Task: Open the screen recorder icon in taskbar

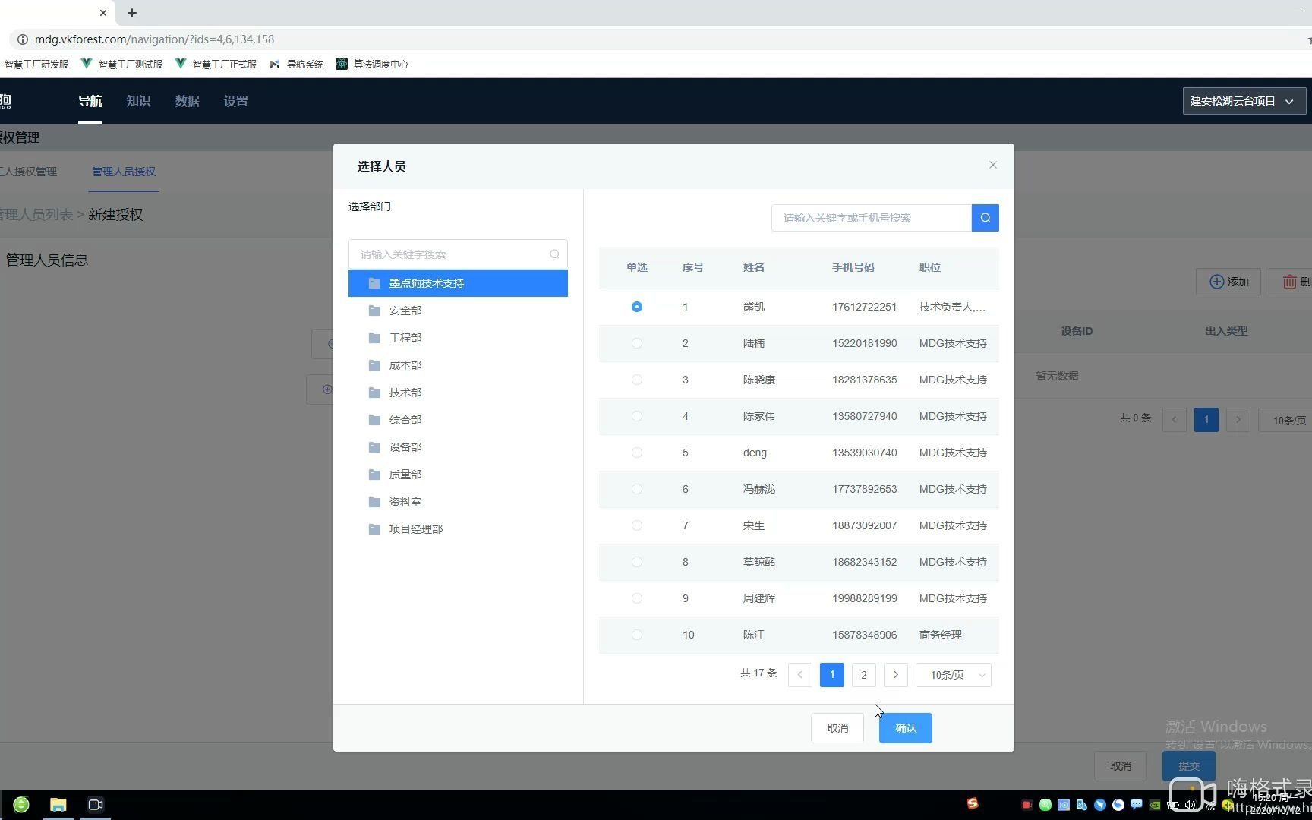Action: [96, 805]
